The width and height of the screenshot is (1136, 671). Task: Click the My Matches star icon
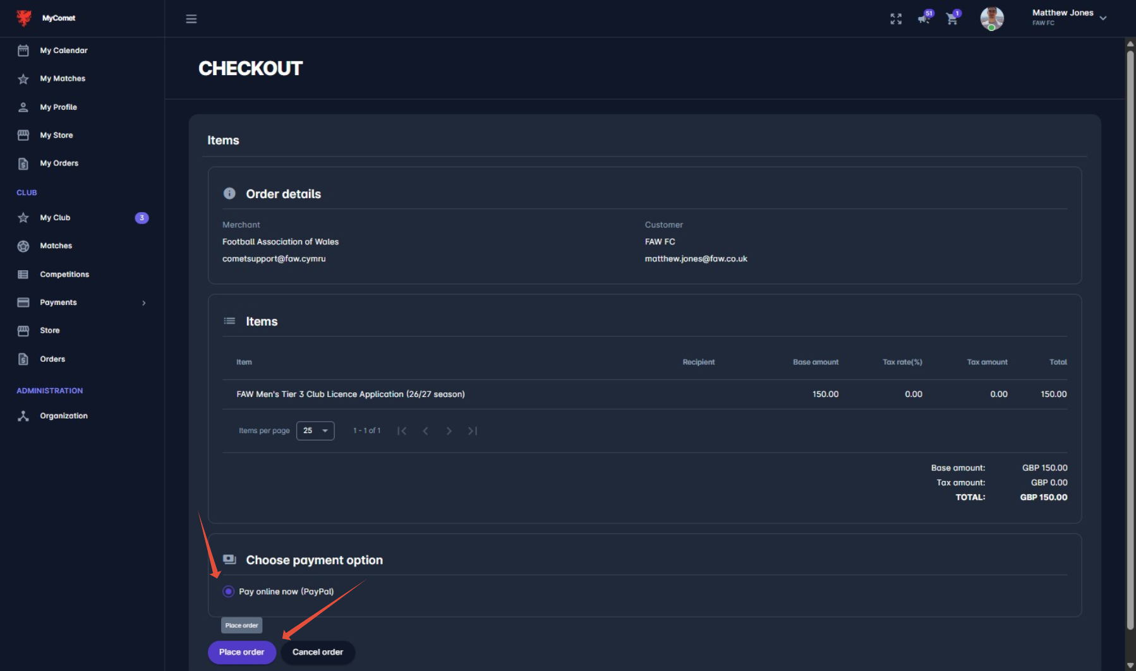[23, 79]
